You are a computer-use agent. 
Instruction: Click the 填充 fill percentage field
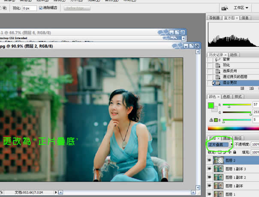pyautogui.click(x=255, y=152)
